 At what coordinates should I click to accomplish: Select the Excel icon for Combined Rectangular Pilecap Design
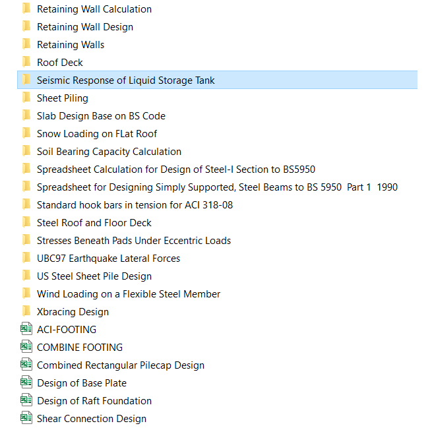coord(26,365)
